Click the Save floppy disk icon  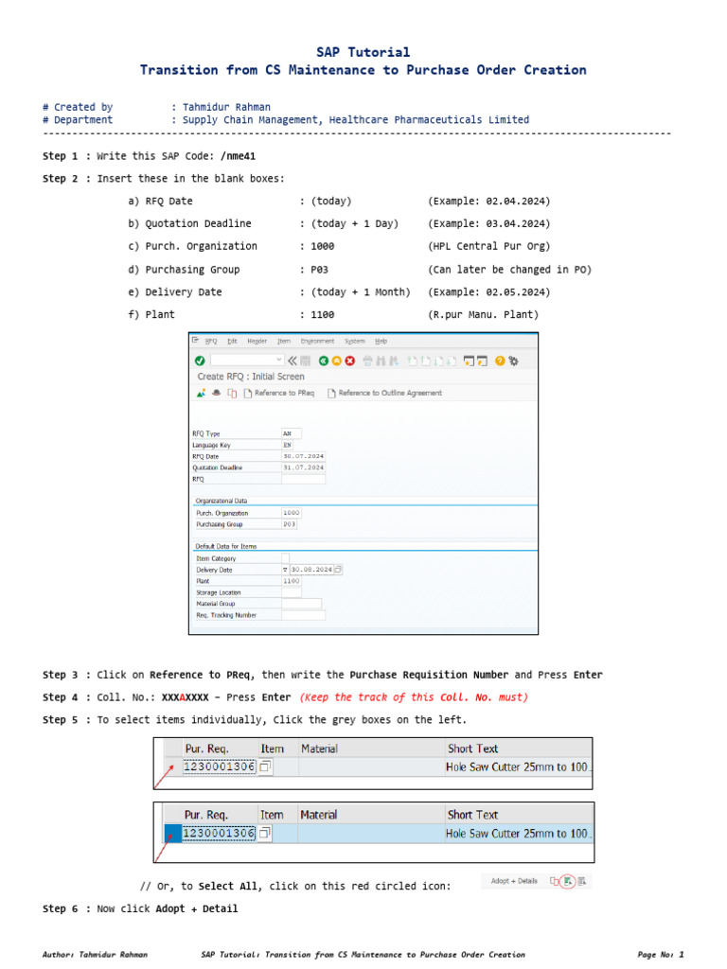306,361
